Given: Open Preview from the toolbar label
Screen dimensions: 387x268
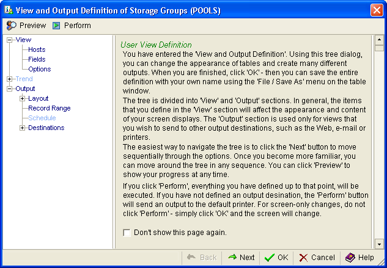Looking at the screenshot, I should click(x=32, y=26).
